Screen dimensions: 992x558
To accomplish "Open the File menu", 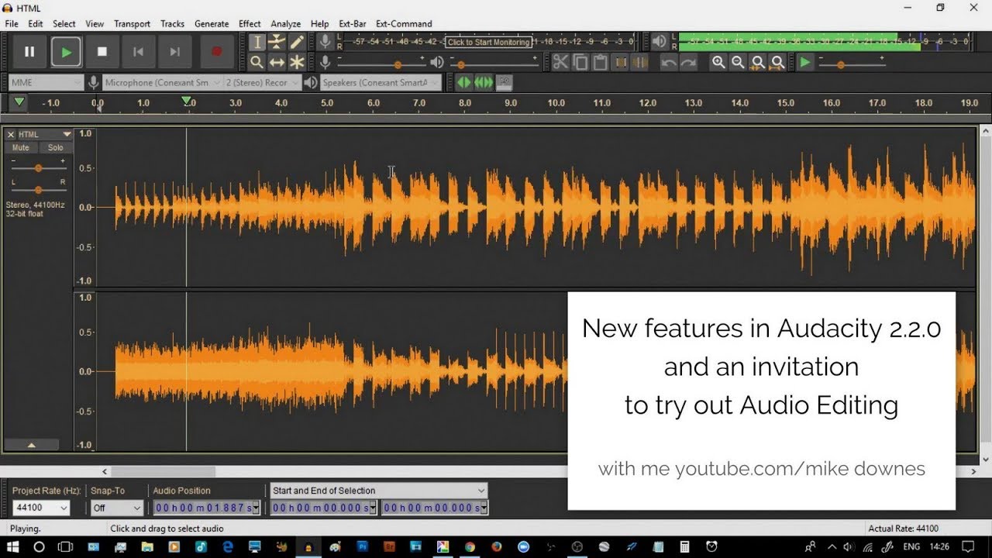I will [12, 24].
